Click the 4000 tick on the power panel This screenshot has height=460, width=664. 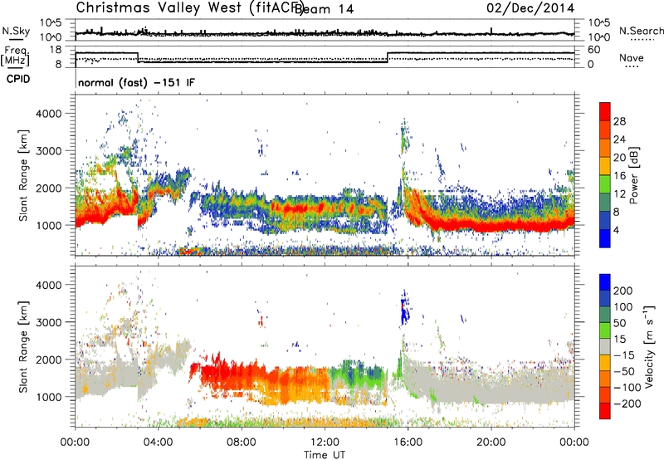click(x=49, y=114)
